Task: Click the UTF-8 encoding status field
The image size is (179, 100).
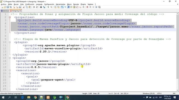Action: click(x=159, y=93)
